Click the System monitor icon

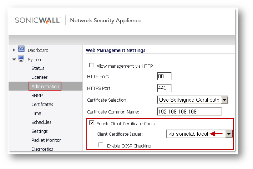point(21,59)
